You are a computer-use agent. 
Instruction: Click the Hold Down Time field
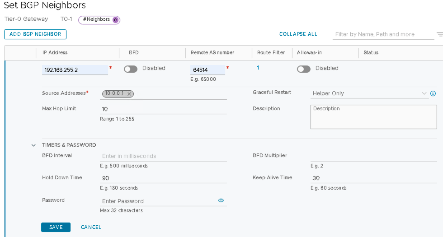click(x=163, y=178)
